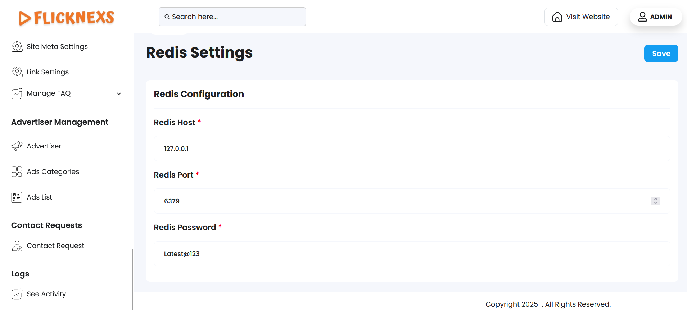
Task: Click the Site Meta Settings gear icon
Action: pyautogui.click(x=17, y=46)
